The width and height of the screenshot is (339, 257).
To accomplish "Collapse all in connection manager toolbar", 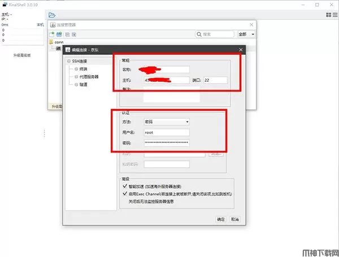I will 67,34.
